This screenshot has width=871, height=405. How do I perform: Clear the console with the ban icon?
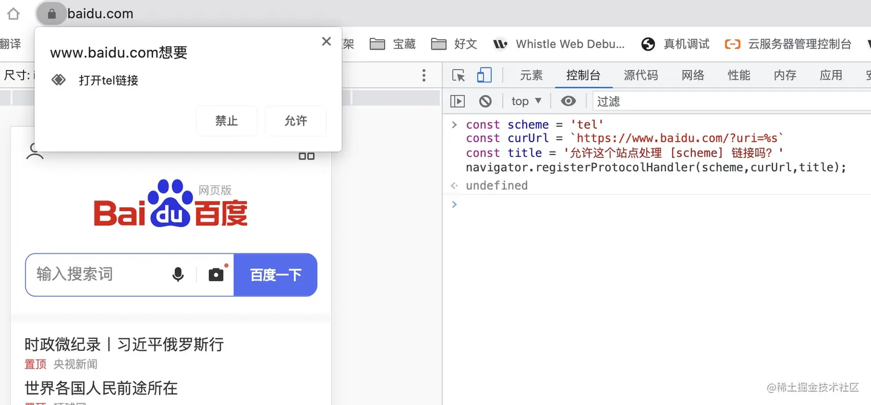click(486, 101)
